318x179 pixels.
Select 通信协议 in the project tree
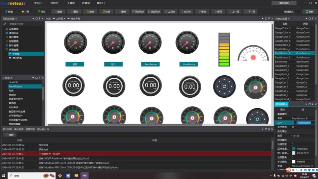(13, 33)
